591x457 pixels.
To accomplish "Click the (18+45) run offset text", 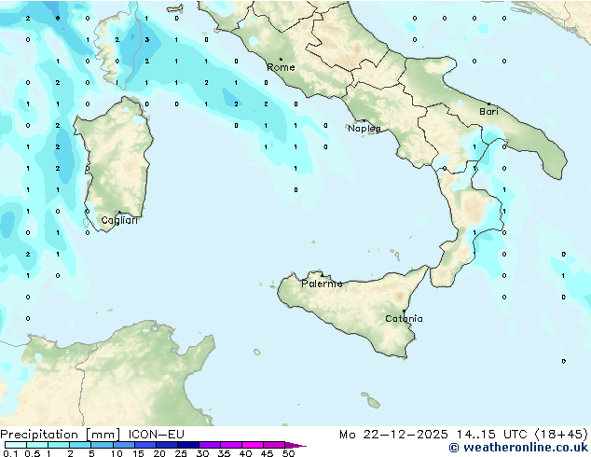I will [x=561, y=435].
